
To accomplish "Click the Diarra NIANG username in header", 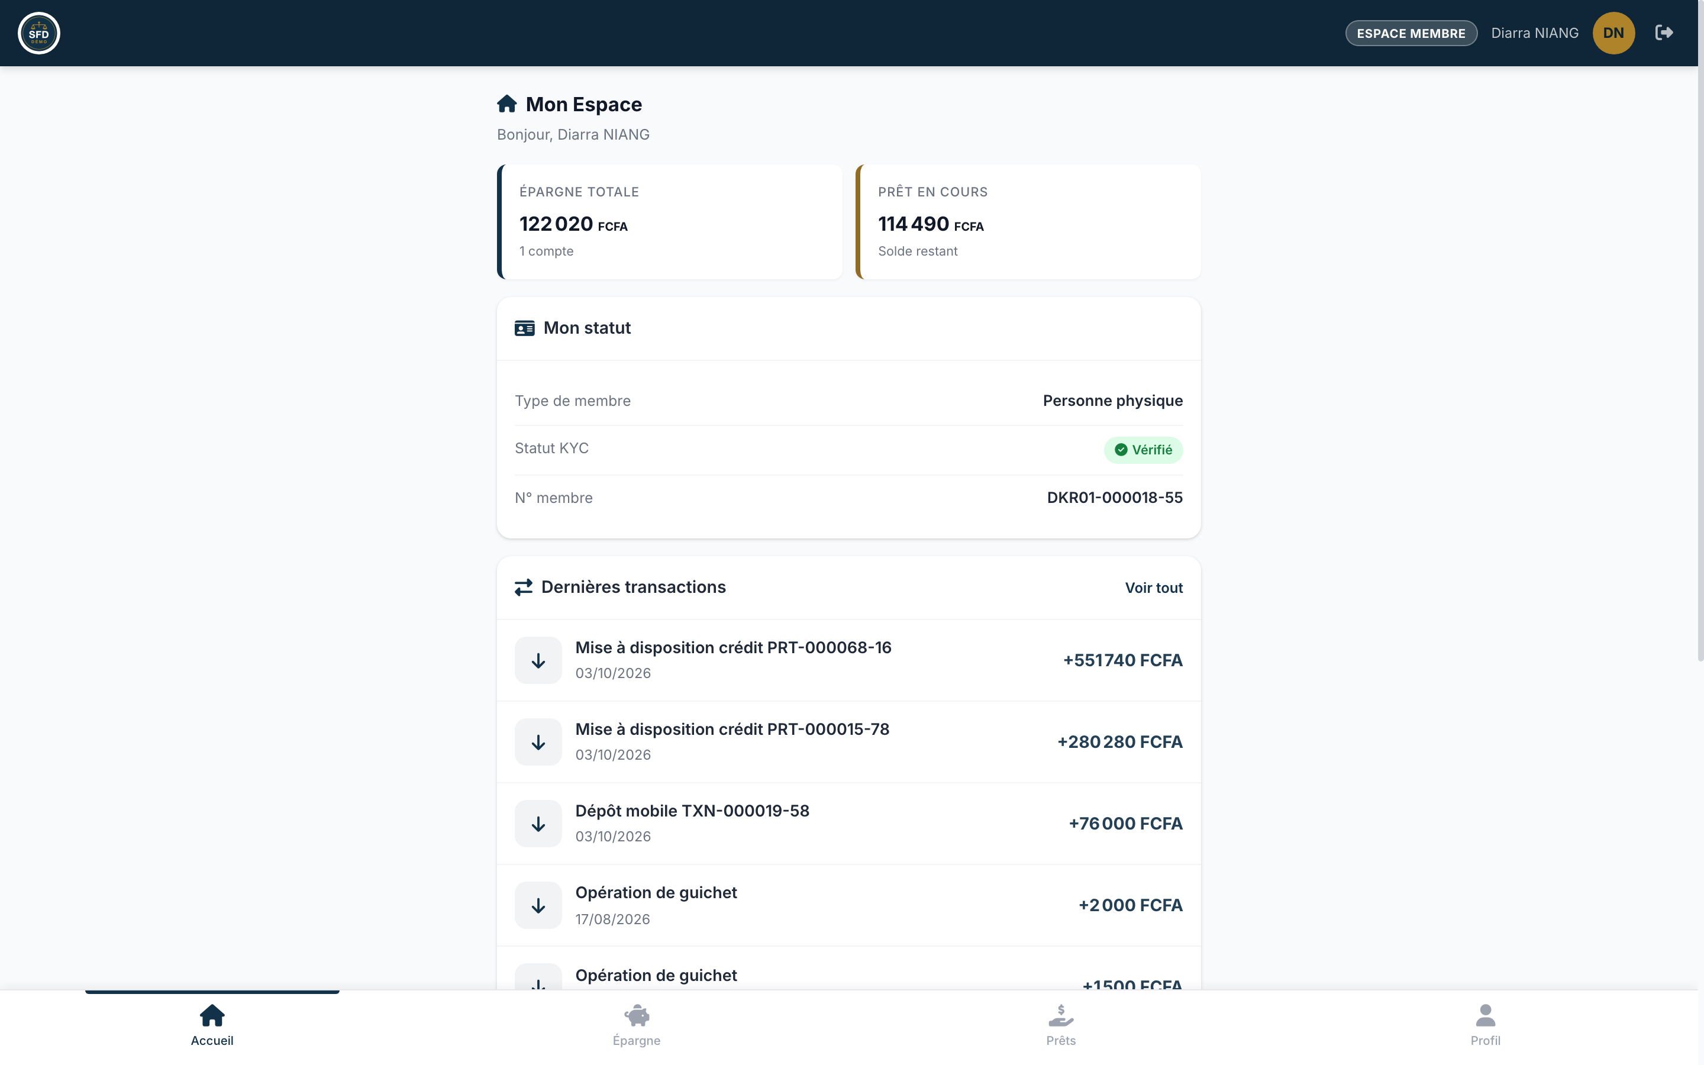I will point(1535,33).
